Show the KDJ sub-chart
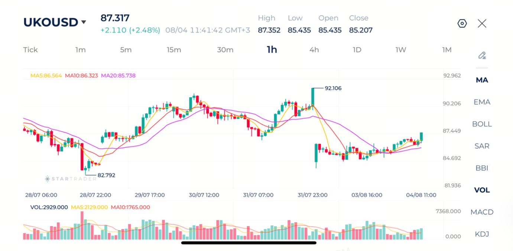Screen dimensions: 513x251 pyautogui.click(x=482, y=234)
